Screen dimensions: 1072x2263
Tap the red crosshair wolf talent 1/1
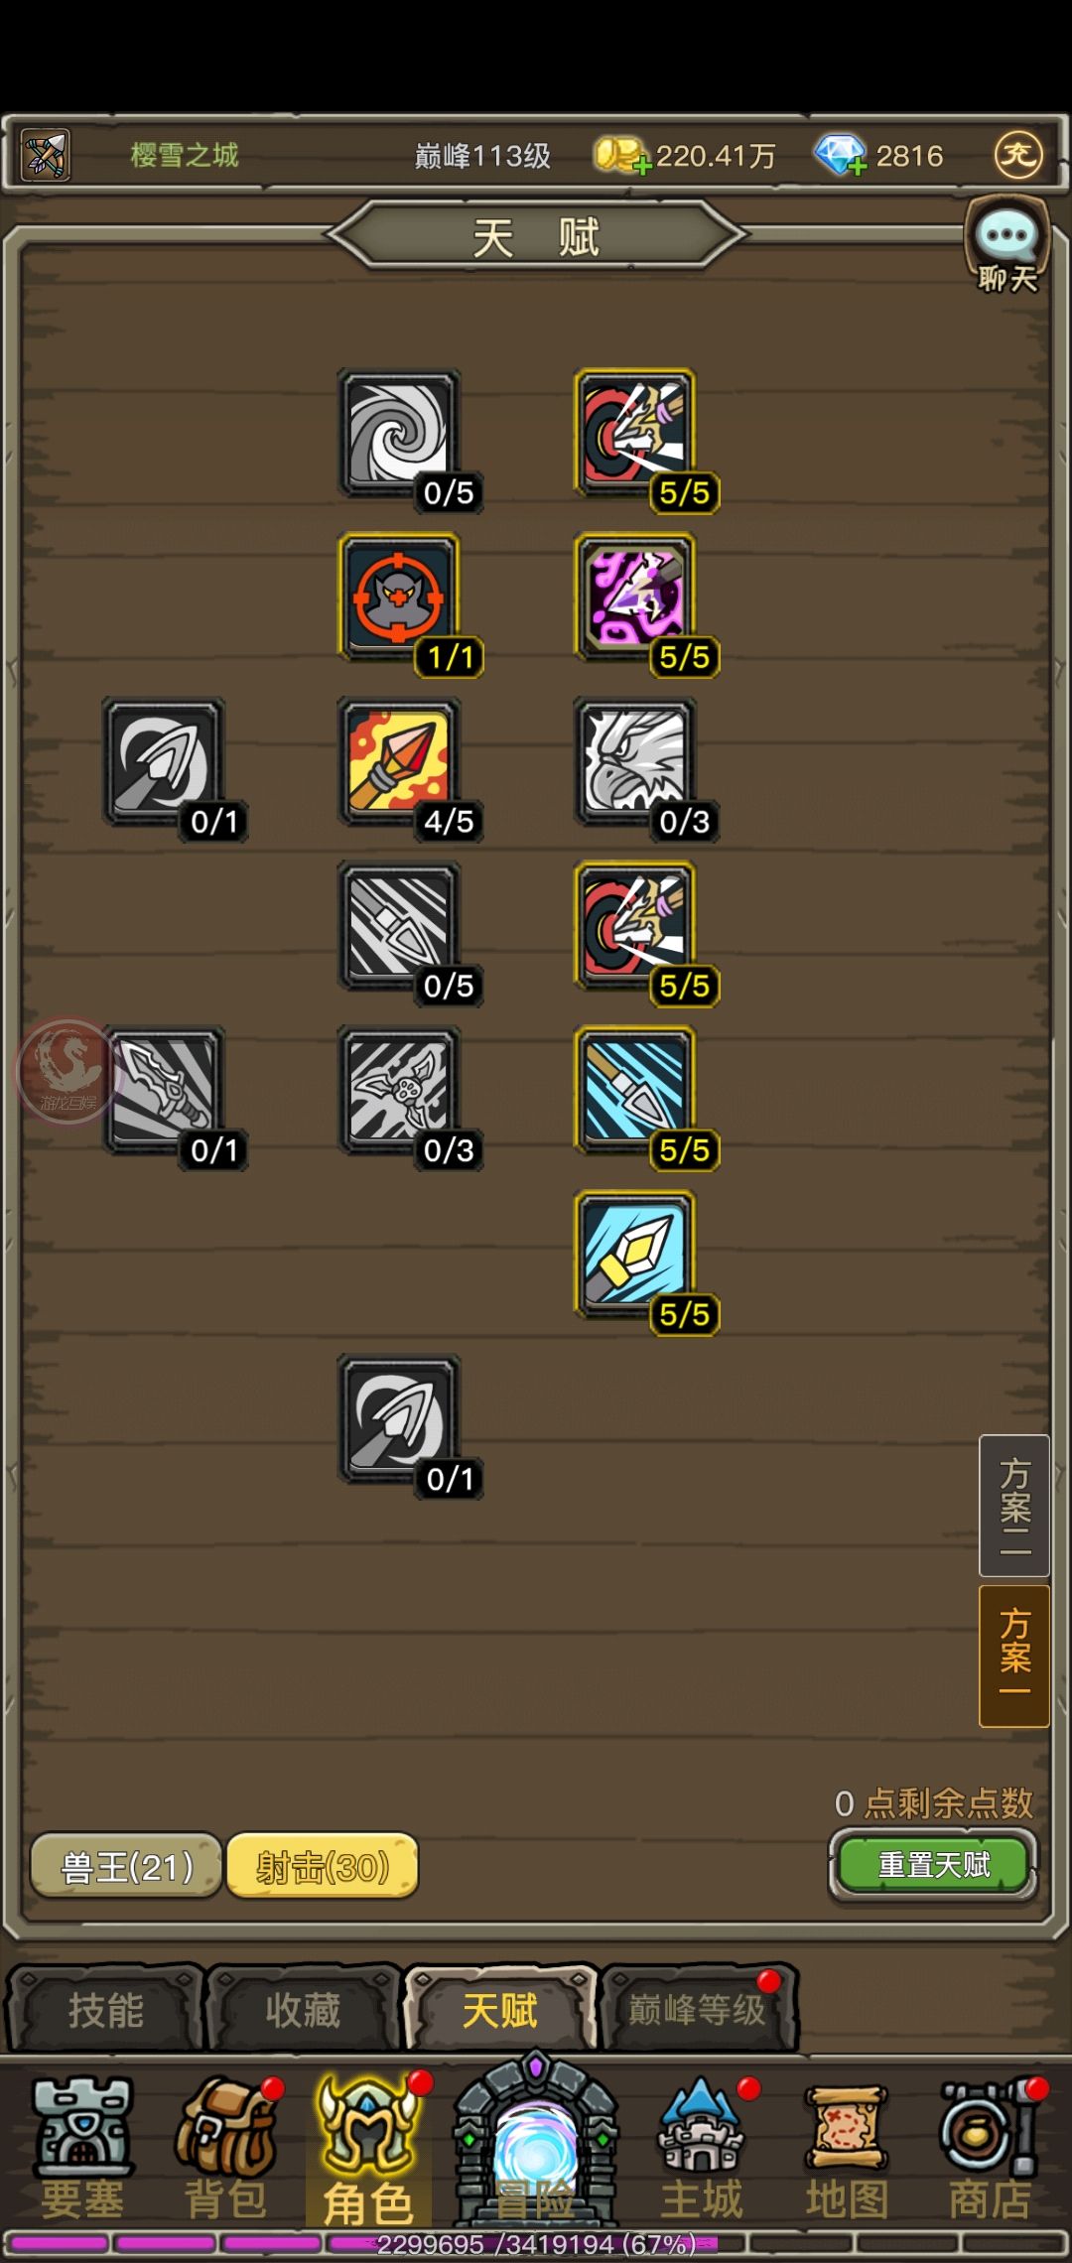coord(399,599)
